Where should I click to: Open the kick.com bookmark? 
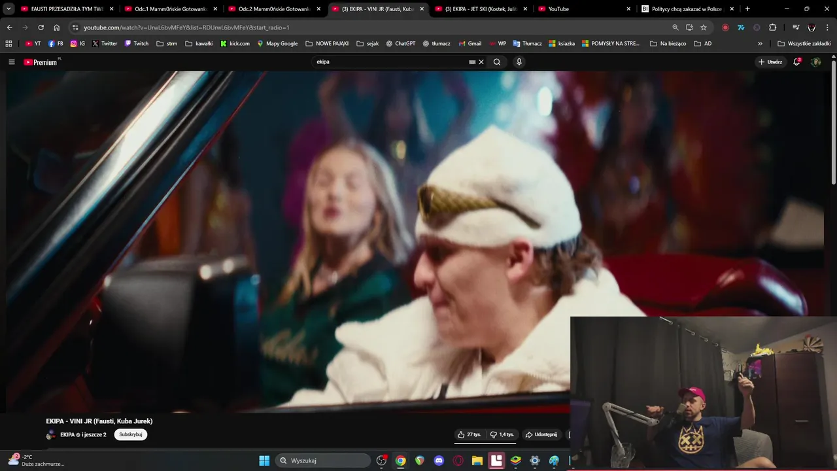[x=235, y=44]
